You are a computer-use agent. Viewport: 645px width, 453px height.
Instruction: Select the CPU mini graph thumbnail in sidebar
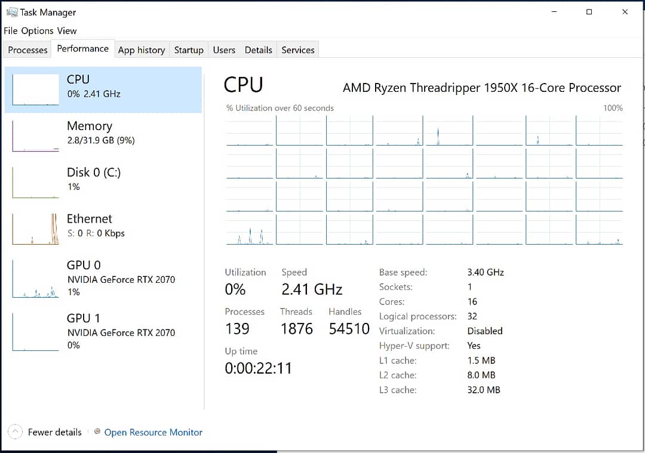coord(36,90)
